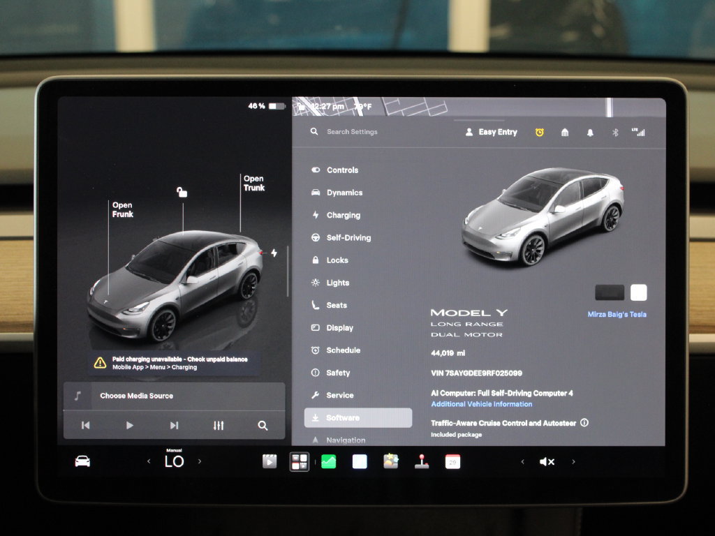Viewport: 715px width, 536px height.
Task: Skip to previous track
Action: 85,425
